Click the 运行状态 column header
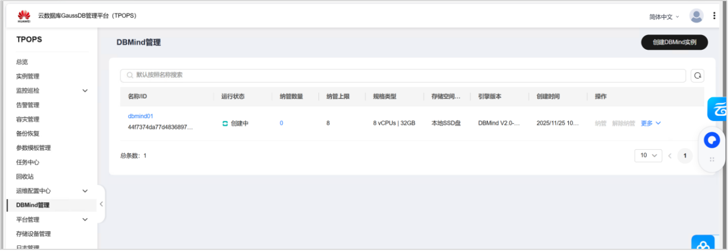This screenshot has width=728, height=251. pyautogui.click(x=233, y=97)
